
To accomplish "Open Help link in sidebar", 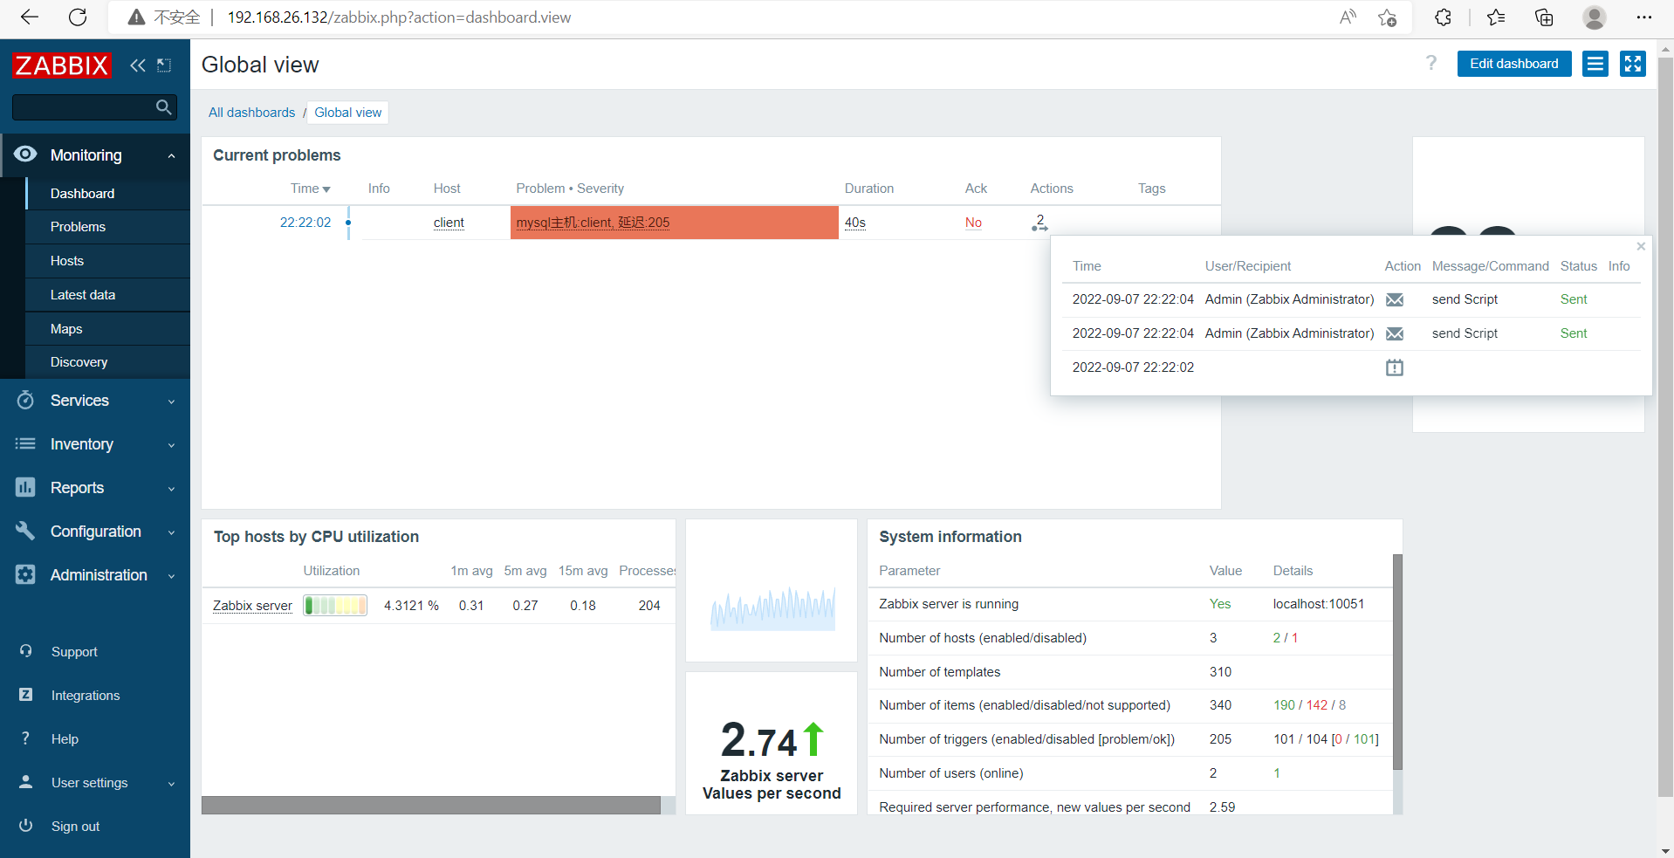I will coord(65,739).
